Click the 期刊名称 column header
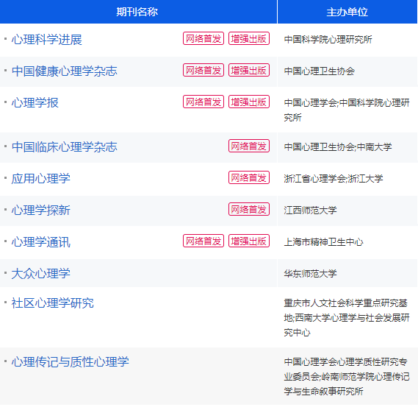418x410 pixels. coord(137,12)
